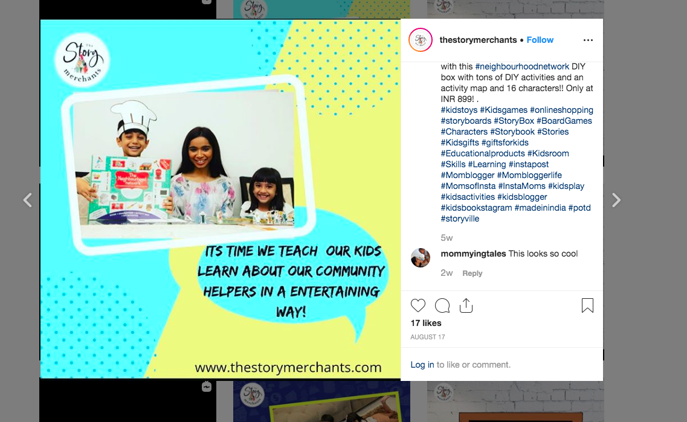The height and width of the screenshot is (422, 687).
Task: View the 17 likes list
Action: click(x=426, y=323)
